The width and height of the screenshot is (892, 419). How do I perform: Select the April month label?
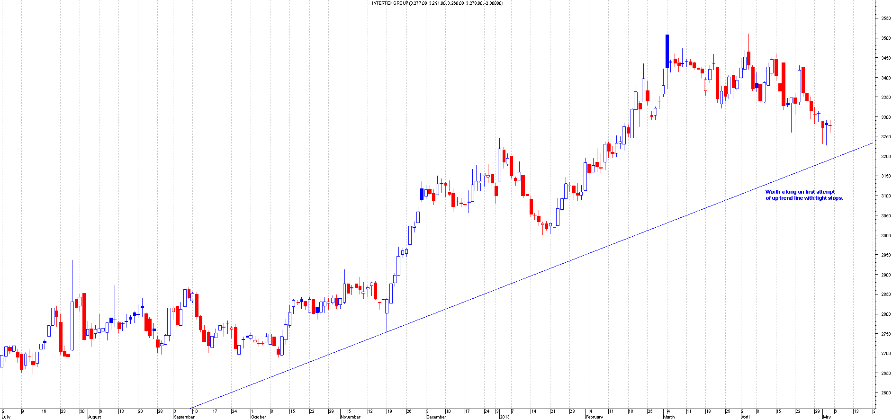745,417
